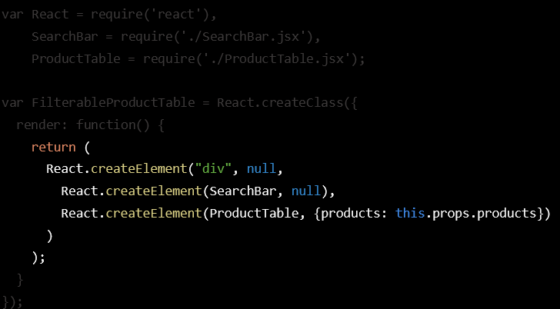Click the 'return' keyword
Viewport: 560px width, 309px height.
54,147
